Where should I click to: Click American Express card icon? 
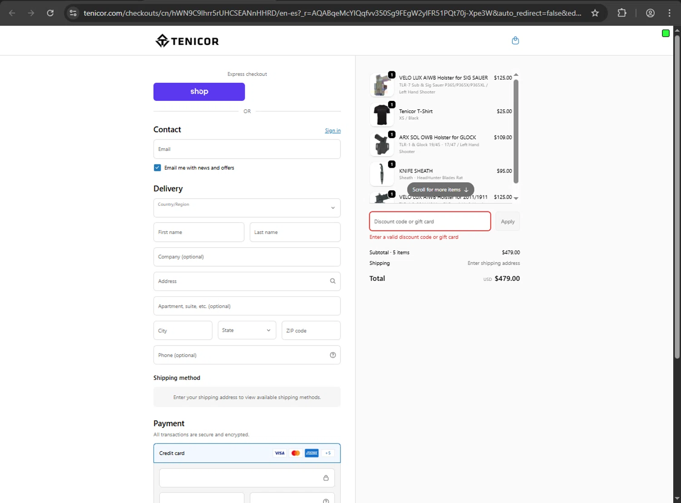click(311, 453)
